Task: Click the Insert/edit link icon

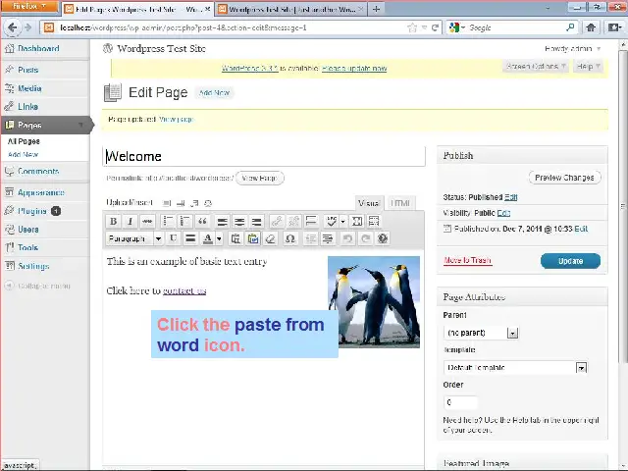Action: (x=277, y=221)
